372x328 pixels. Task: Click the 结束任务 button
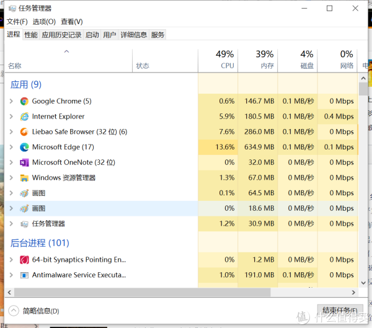(x=340, y=311)
